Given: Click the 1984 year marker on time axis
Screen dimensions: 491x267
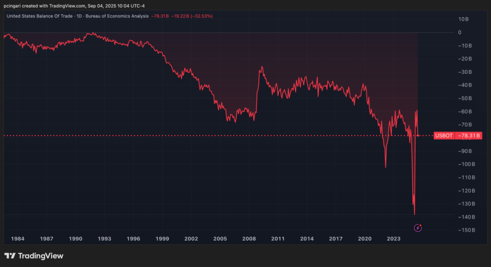Looking at the screenshot, I should click(18, 238).
